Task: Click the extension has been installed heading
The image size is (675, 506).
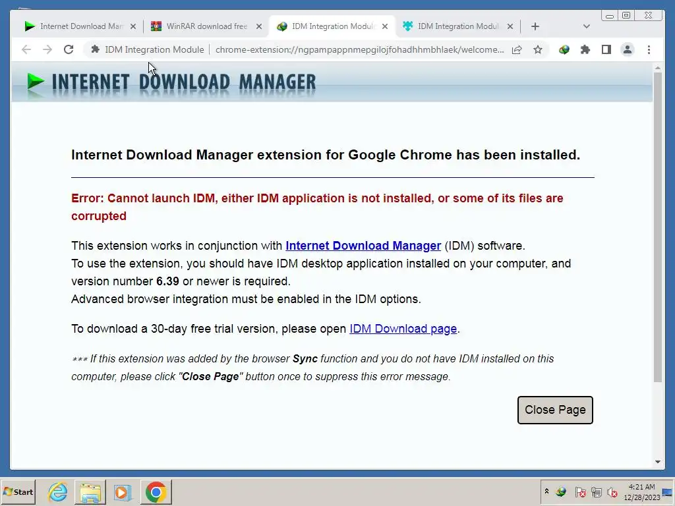Action: point(326,155)
